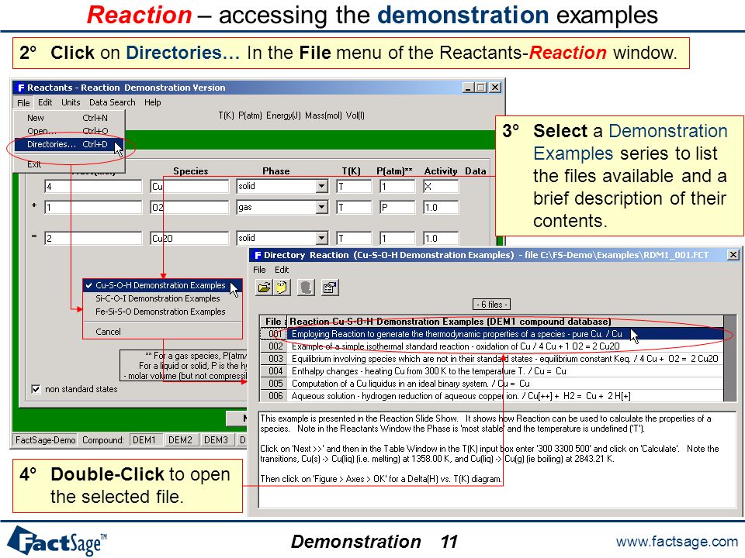Open the File menu in Reactants window
This screenshot has height=558, width=745.
tap(23, 102)
